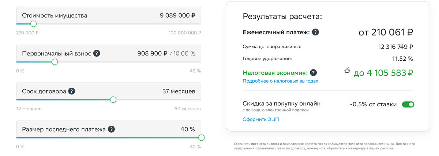Click the 40 % last payment field
This screenshot has width=439, height=156.
point(188,129)
